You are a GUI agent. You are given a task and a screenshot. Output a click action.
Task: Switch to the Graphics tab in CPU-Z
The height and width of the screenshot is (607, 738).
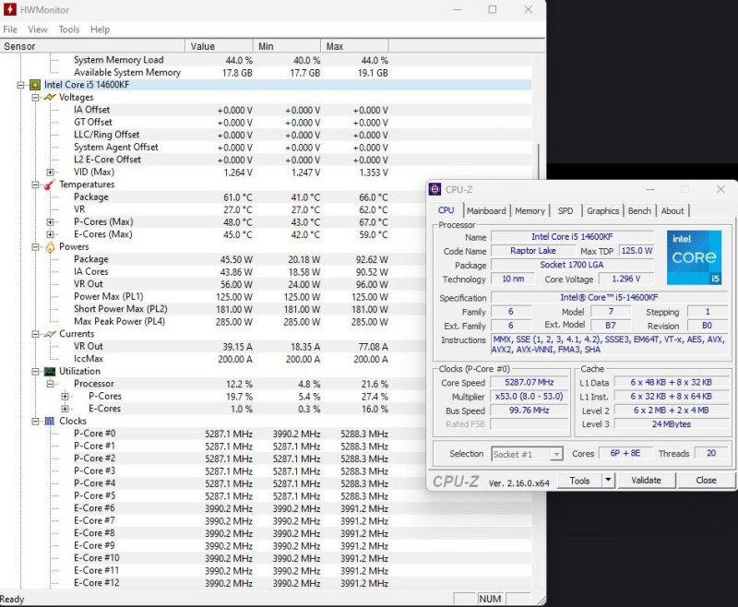602,211
